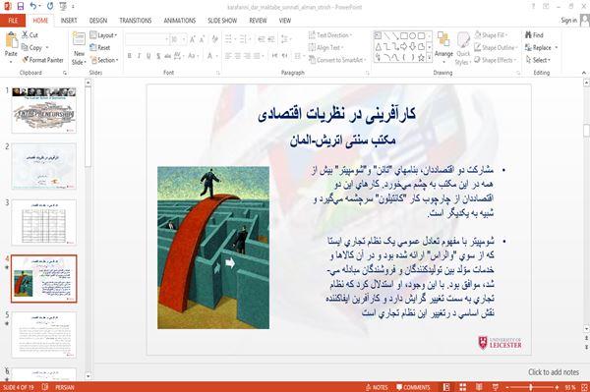This screenshot has width=590, height=392.
Task: Switch to the INSERT tab
Action: pyautogui.click(x=69, y=21)
